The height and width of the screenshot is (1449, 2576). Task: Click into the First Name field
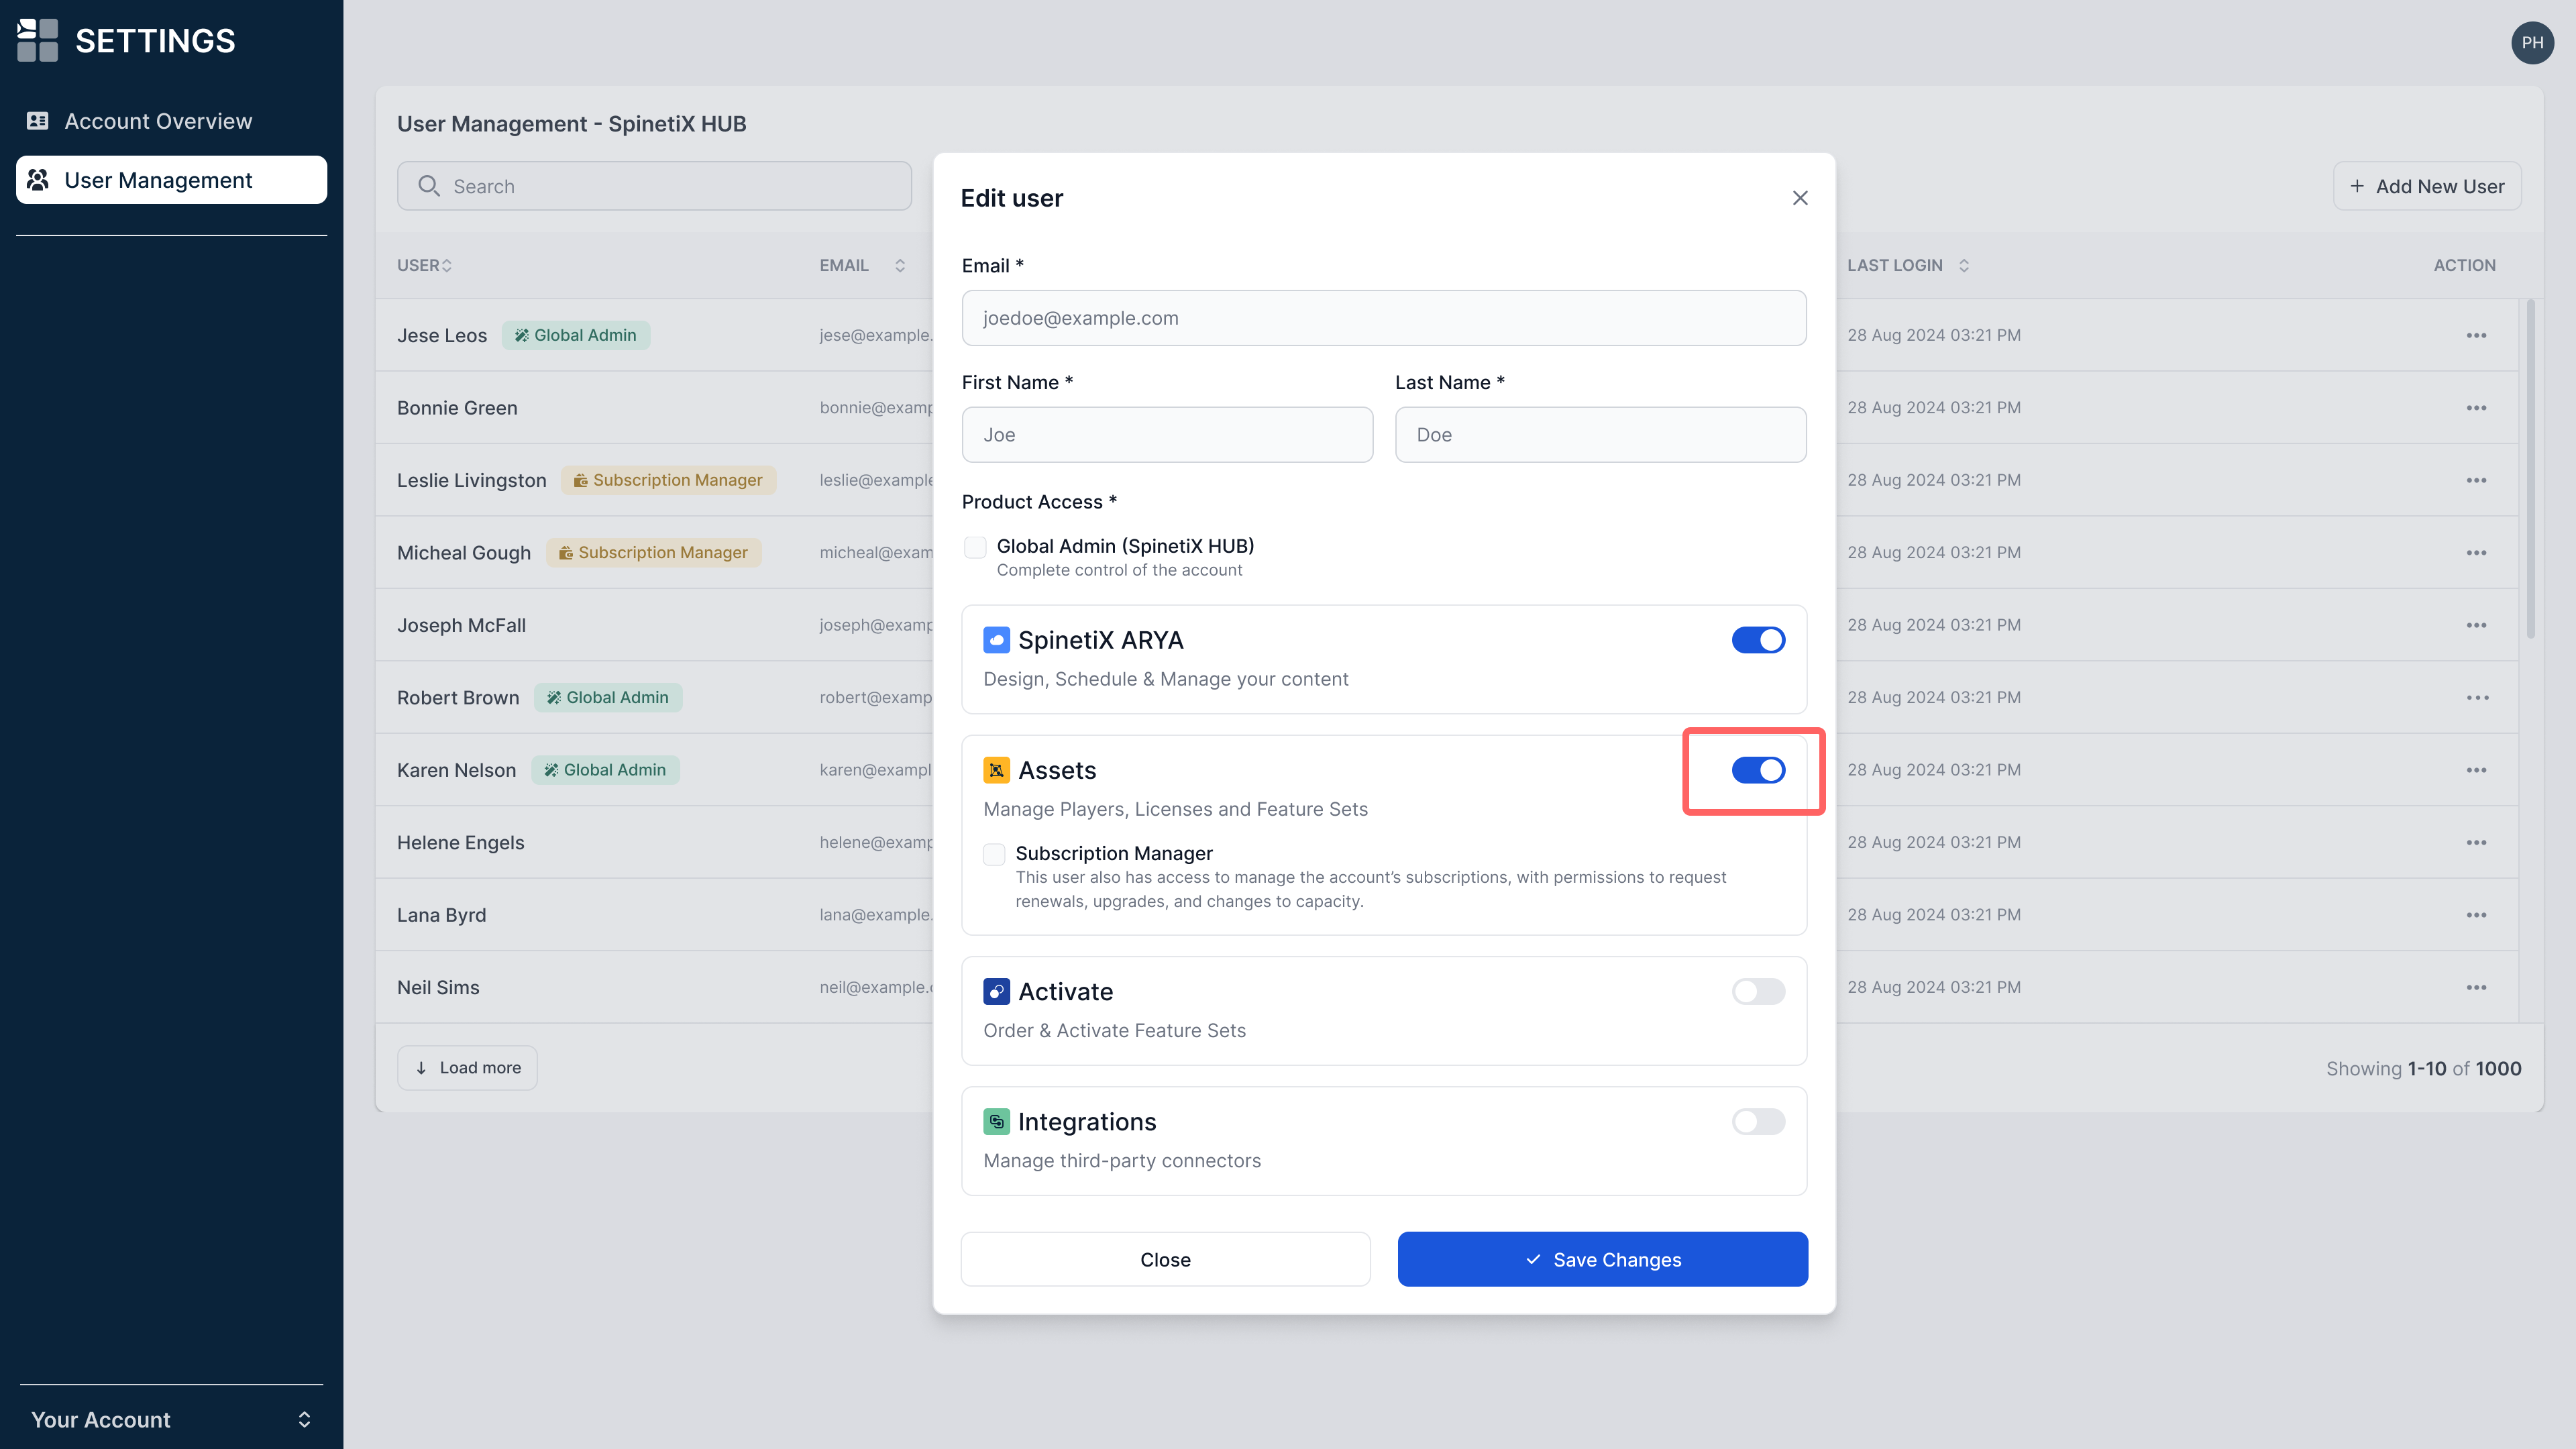pyautogui.click(x=1167, y=435)
